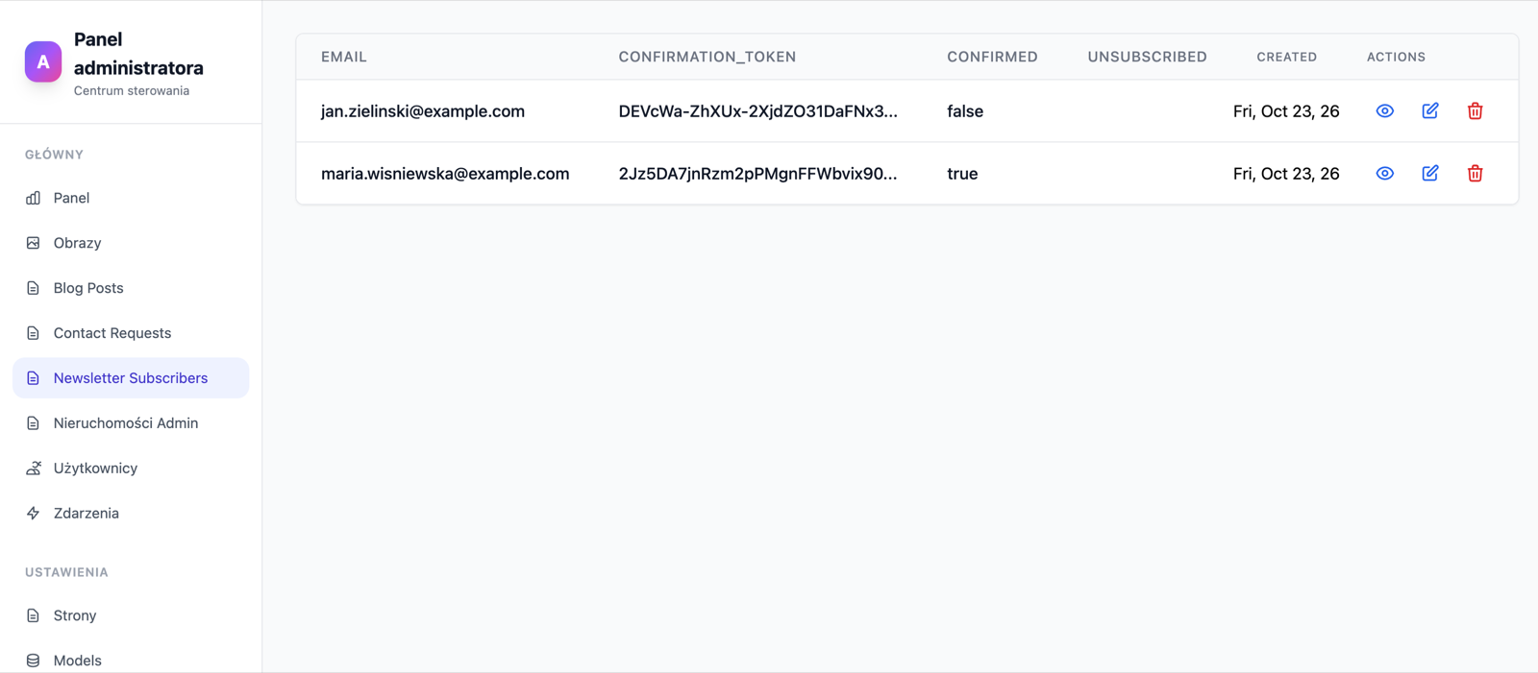Click the Użytkownicy users icon

pos(34,469)
